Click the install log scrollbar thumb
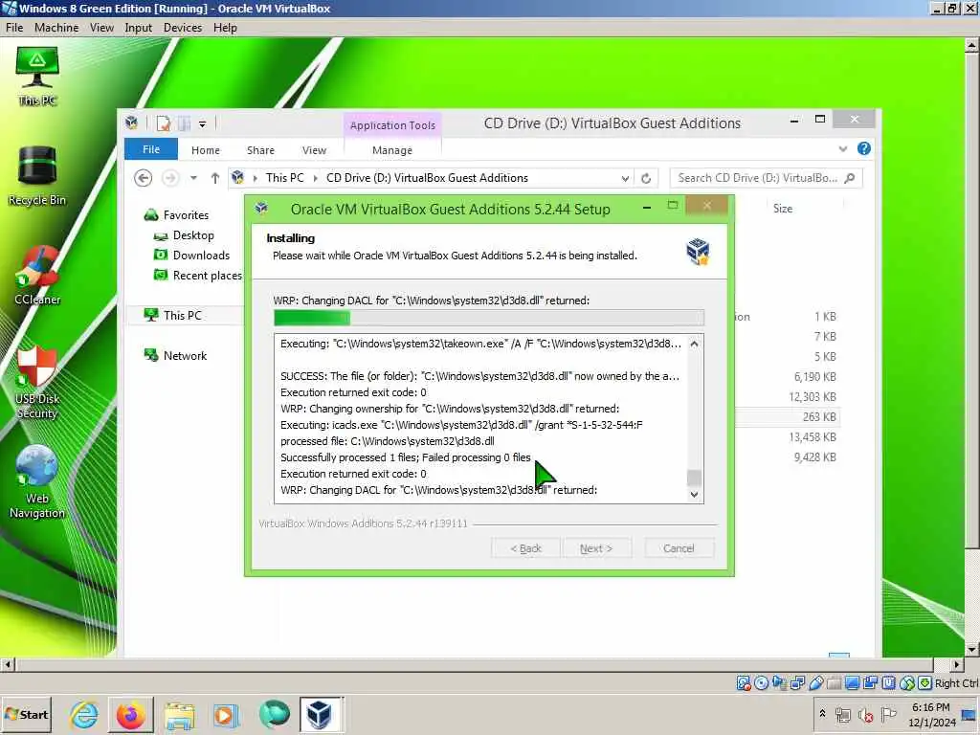The width and height of the screenshot is (980, 735). click(x=694, y=479)
